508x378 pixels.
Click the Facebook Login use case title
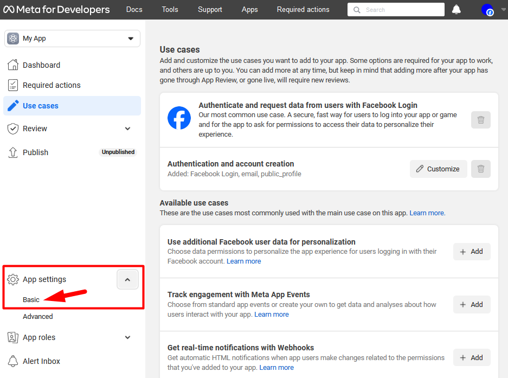[308, 105]
